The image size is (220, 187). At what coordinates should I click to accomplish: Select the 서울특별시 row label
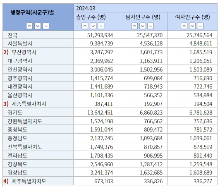click(x=20, y=43)
